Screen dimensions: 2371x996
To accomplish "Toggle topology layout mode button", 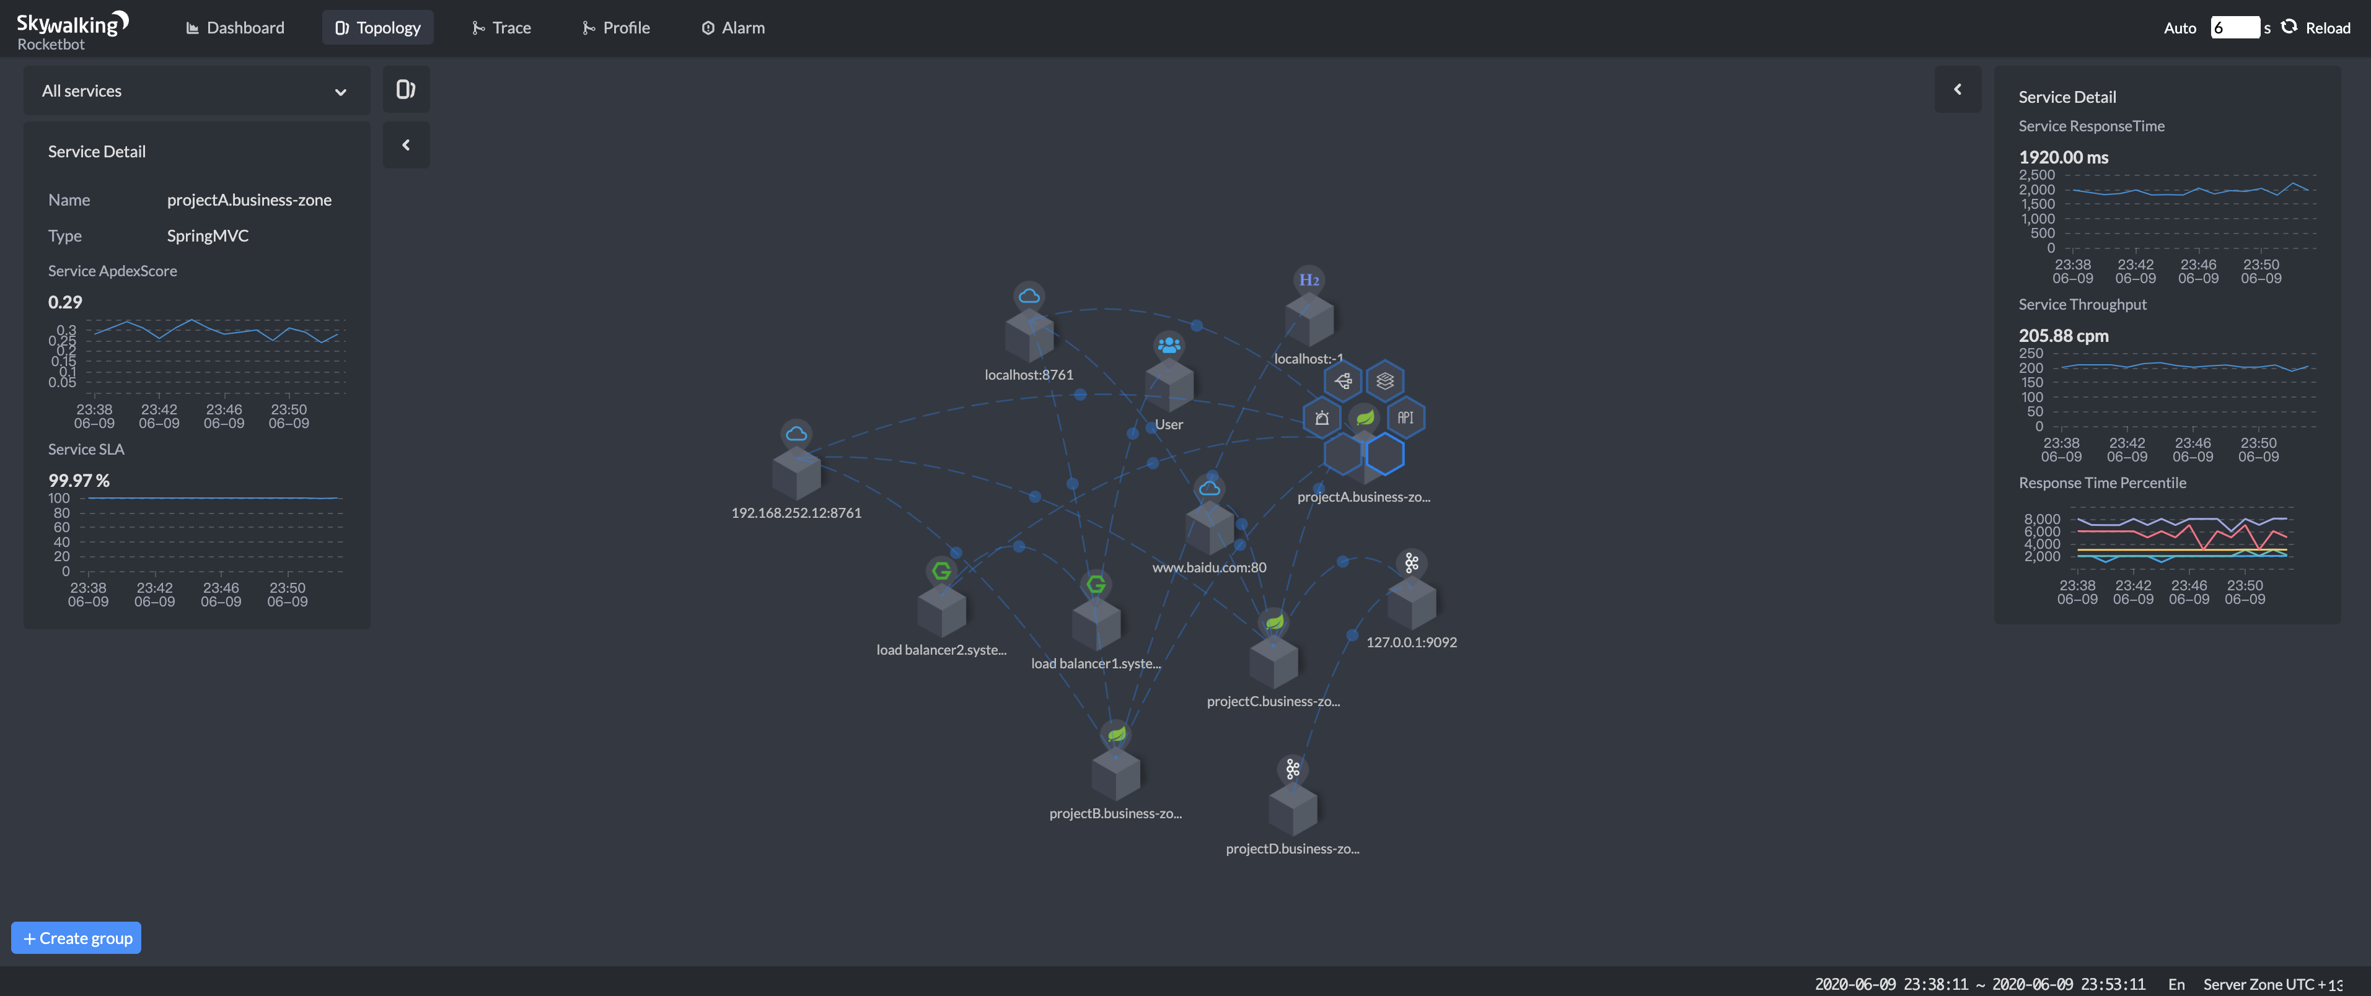I will point(405,89).
